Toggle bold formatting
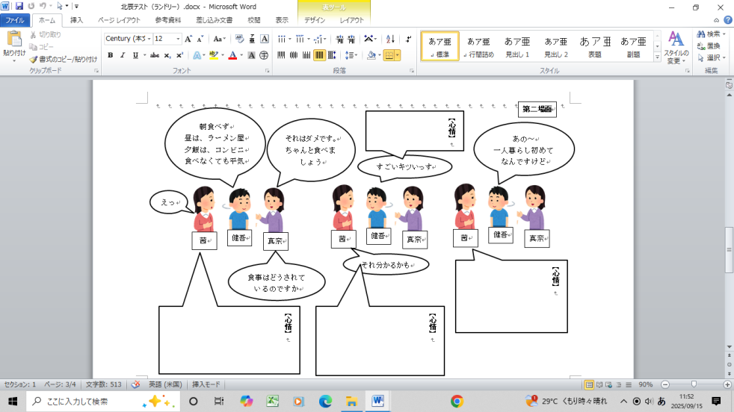 point(110,55)
